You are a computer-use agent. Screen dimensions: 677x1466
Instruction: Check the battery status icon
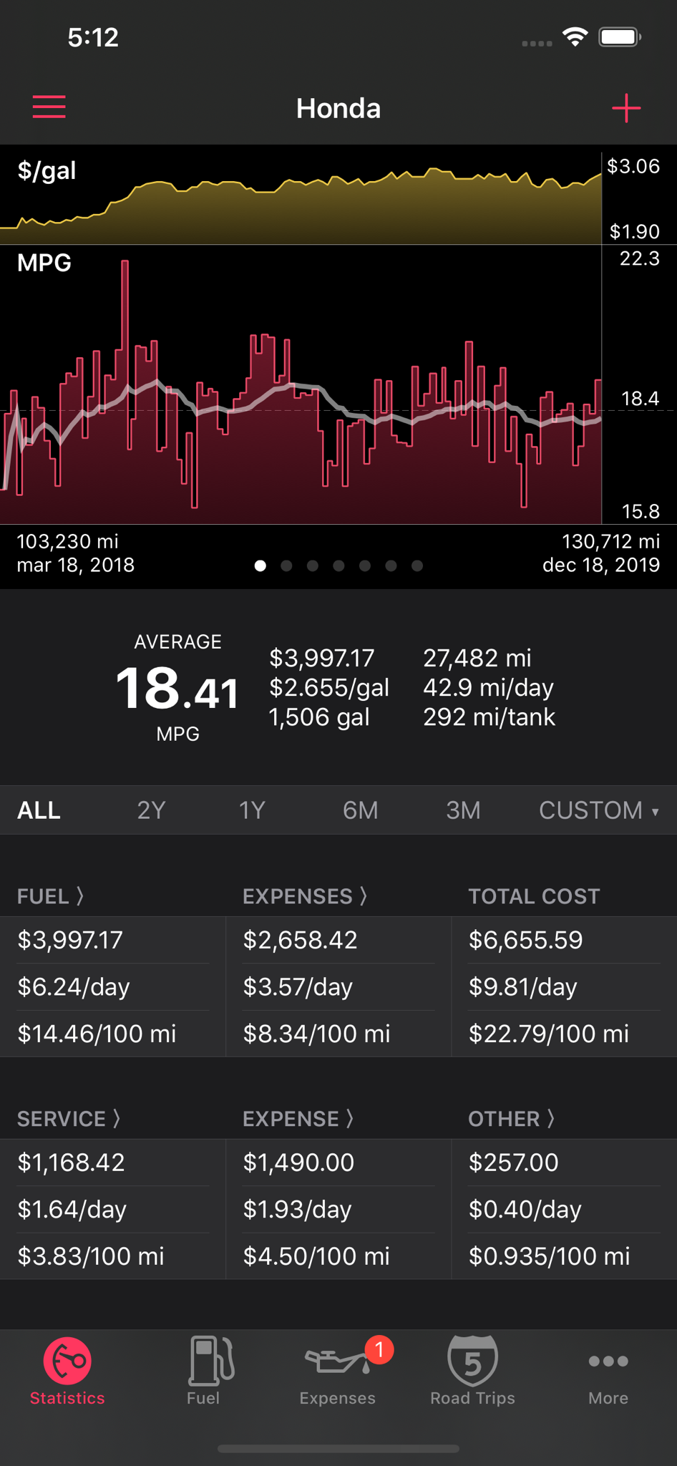point(620,37)
